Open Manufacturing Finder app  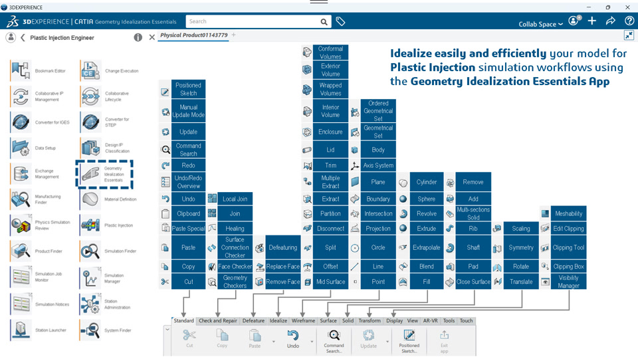click(x=21, y=199)
